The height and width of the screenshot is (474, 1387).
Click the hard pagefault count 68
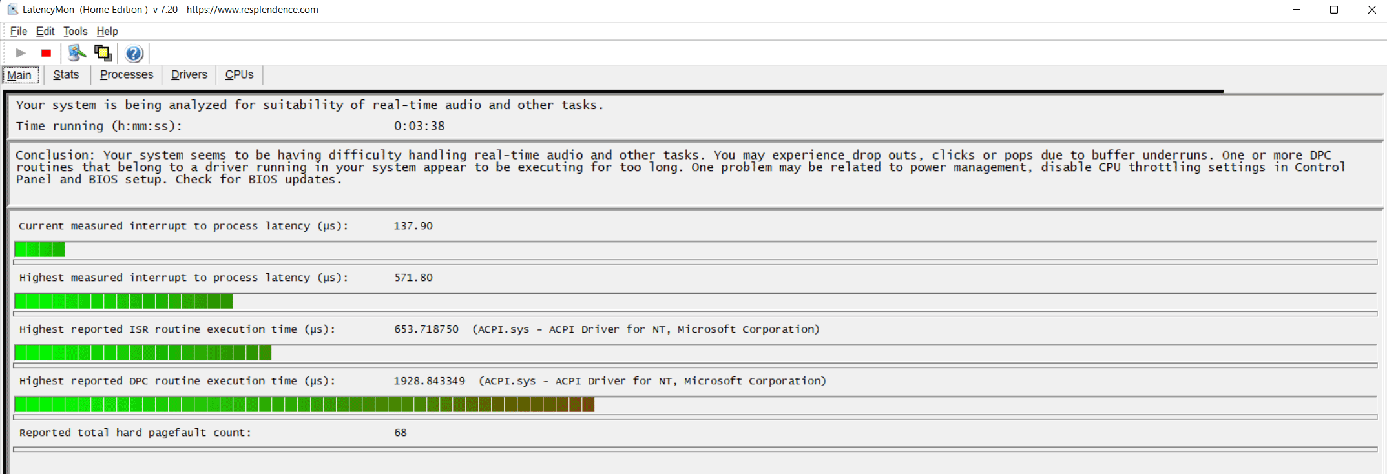(x=401, y=433)
